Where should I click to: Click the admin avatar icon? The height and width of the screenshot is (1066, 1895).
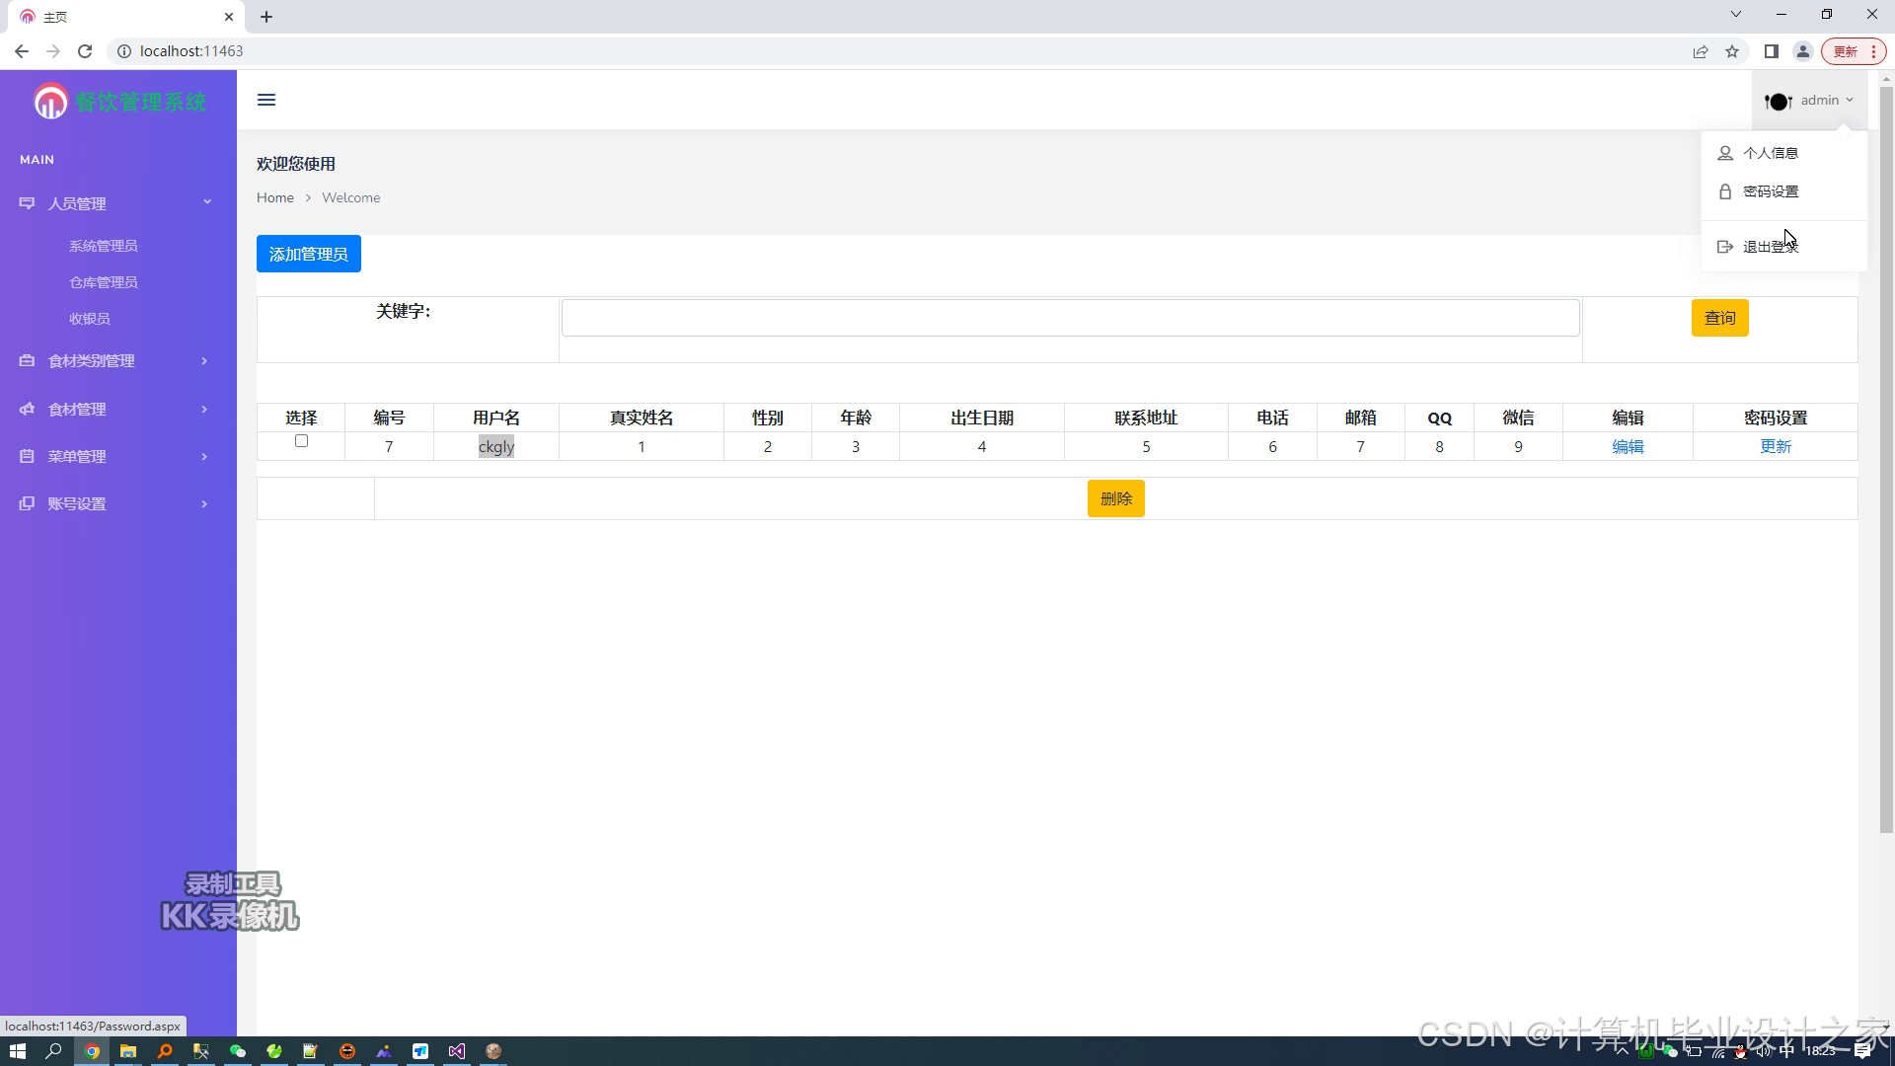point(1779,101)
